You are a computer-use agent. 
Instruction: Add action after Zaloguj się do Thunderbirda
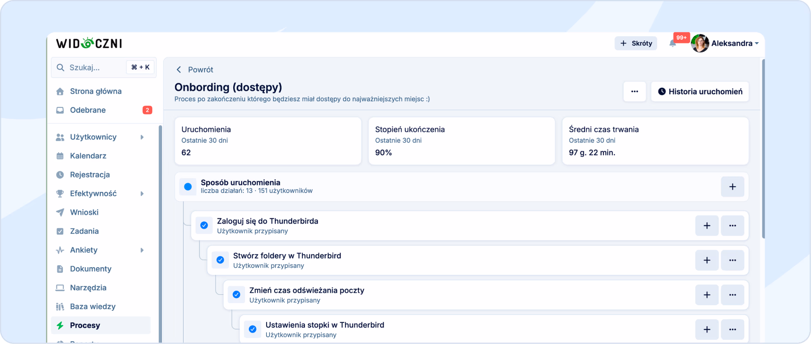pyautogui.click(x=707, y=226)
